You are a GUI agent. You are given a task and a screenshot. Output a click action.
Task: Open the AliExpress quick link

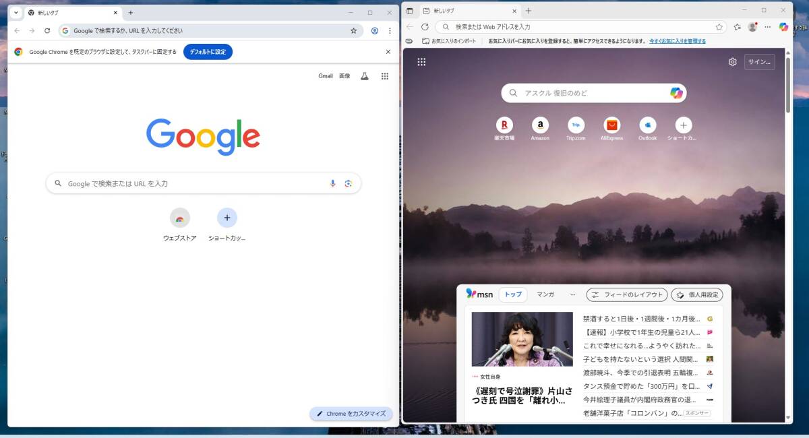point(611,129)
